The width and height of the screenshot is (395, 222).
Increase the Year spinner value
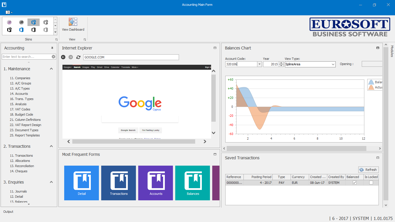(281, 63)
